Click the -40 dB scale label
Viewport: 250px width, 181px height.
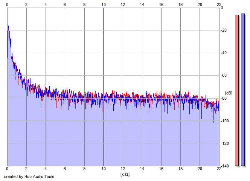click(224, 53)
